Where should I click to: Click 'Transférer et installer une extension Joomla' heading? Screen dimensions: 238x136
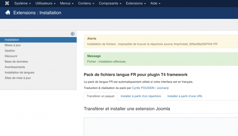[127, 109]
